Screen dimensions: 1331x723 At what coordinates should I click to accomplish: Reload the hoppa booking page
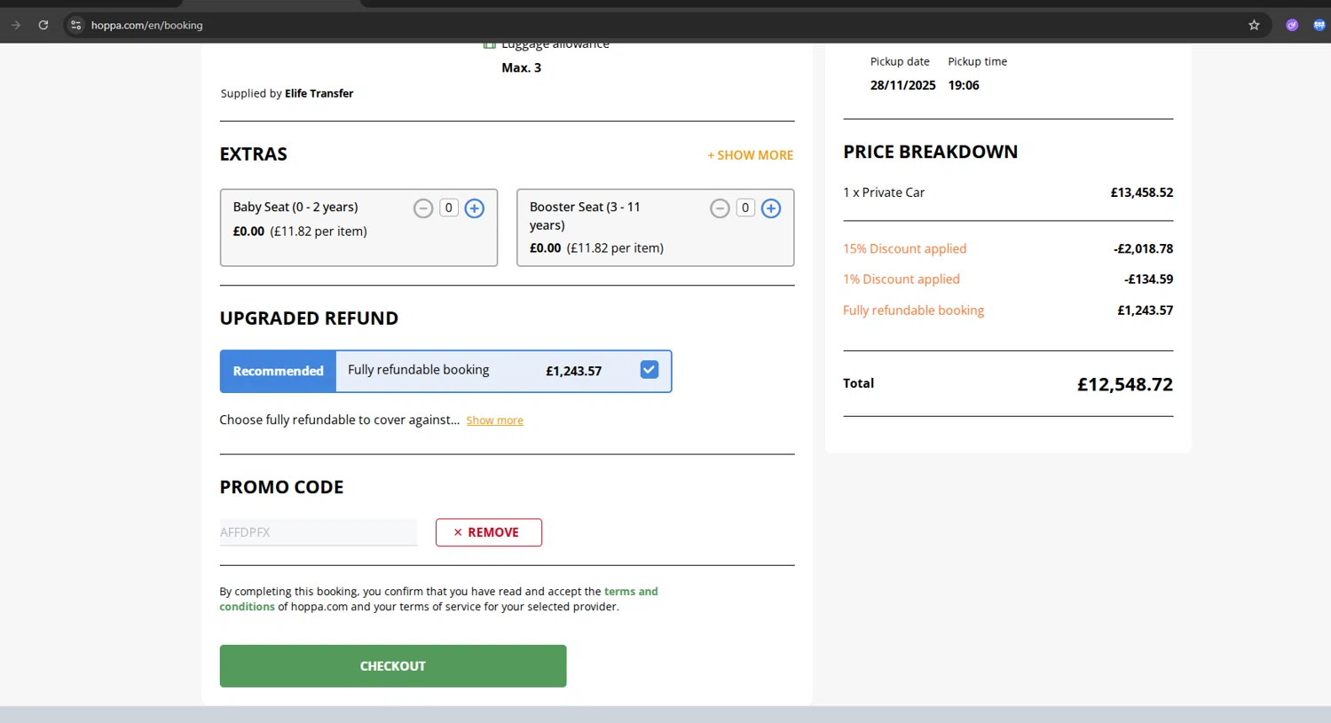tap(43, 25)
